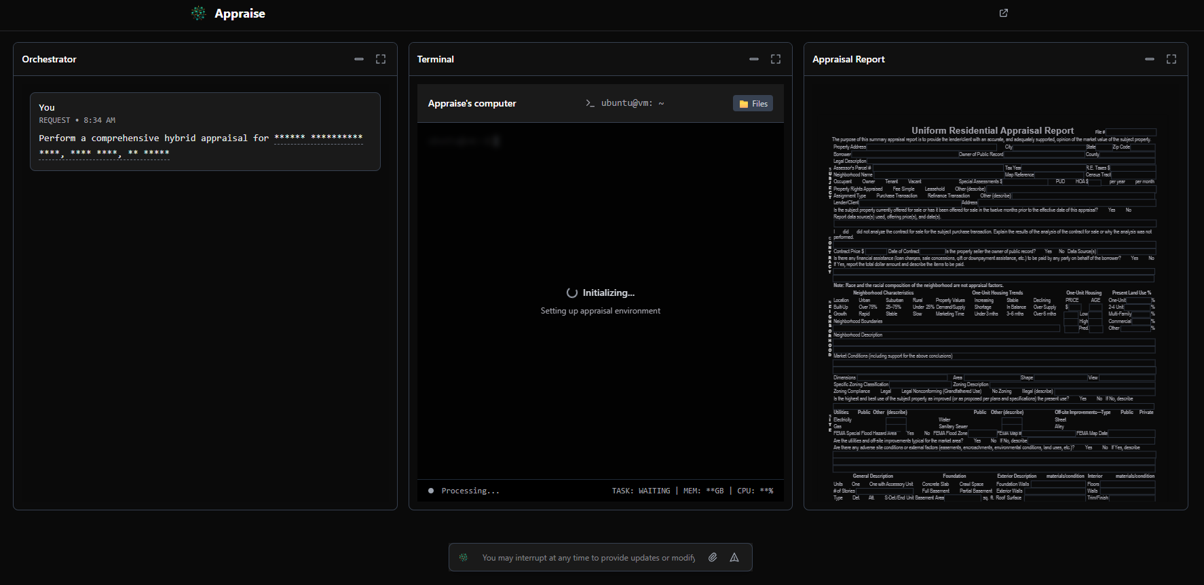Viewport: 1204px width, 585px height.
Task: Click the Appraise logo icon in the header
Action: click(x=198, y=13)
